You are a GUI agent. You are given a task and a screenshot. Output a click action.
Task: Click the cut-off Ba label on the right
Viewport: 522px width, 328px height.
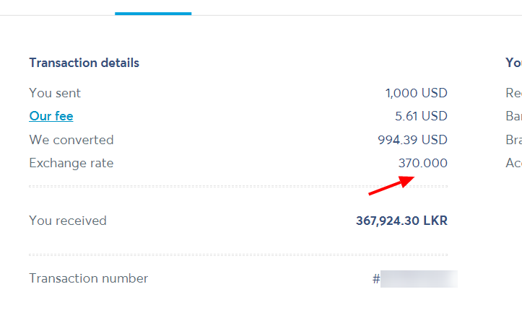pos(513,116)
